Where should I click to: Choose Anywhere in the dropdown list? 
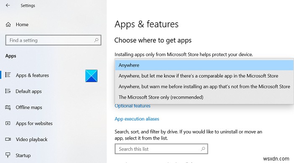pyautogui.click(x=204, y=65)
